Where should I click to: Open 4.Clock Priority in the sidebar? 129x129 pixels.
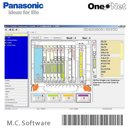tap(11, 45)
